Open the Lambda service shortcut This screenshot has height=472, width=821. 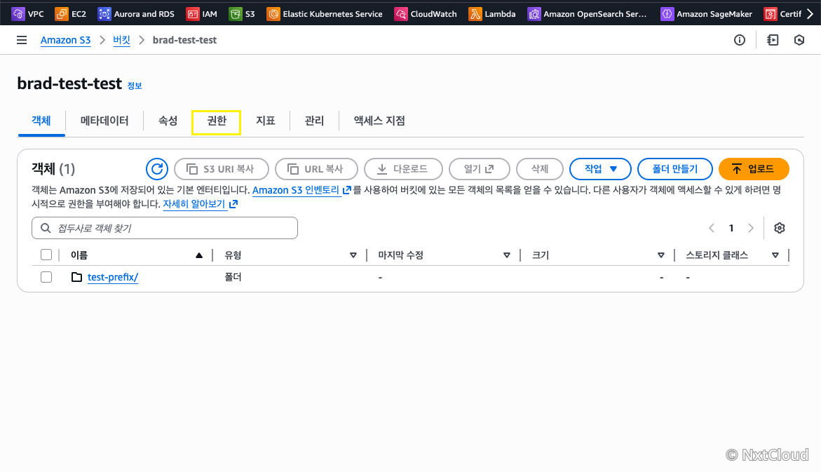492,13
